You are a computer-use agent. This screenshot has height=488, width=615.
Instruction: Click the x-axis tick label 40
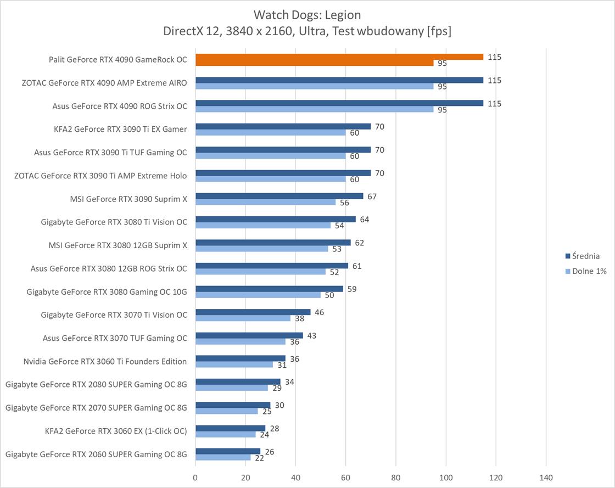point(296,478)
